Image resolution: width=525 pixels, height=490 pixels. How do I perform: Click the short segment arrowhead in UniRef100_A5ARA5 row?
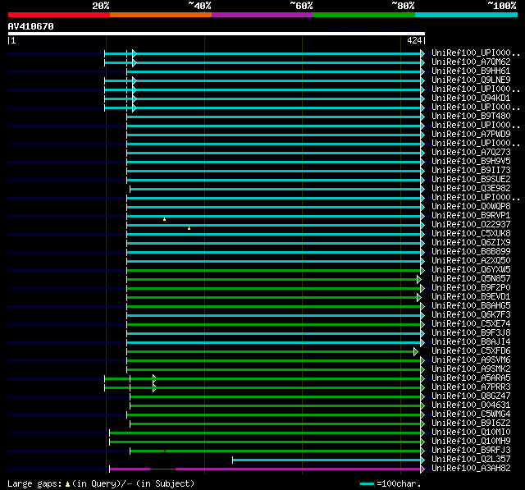click(x=154, y=378)
